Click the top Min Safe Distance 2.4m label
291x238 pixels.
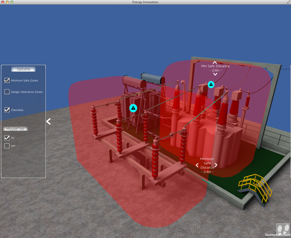point(215,68)
